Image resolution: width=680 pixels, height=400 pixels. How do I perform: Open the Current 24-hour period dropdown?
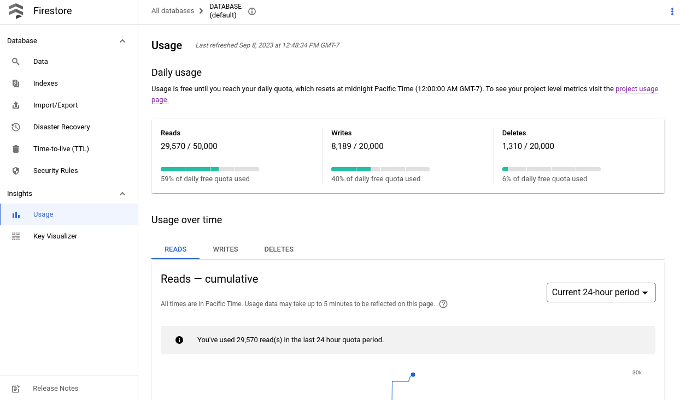click(x=601, y=292)
